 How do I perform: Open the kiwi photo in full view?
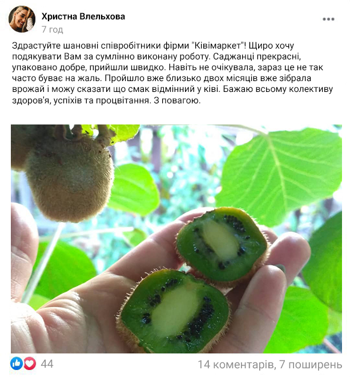click(176, 239)
